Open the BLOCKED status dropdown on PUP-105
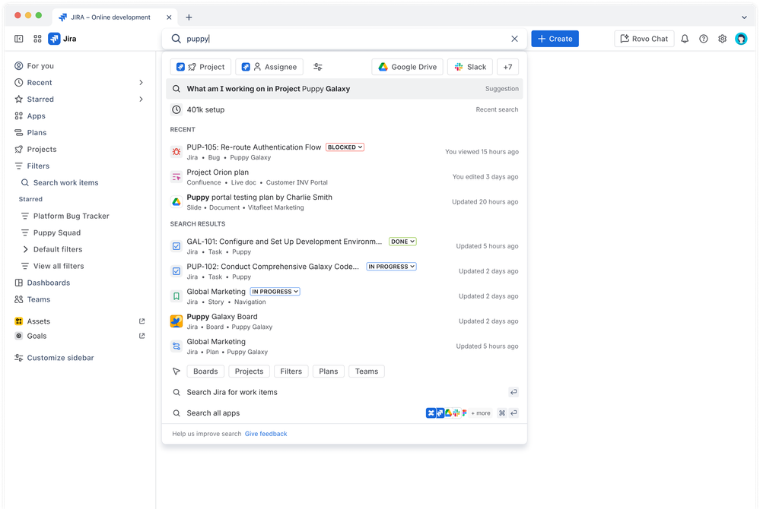This screenshot has width=760, height=509. [345, 147]
